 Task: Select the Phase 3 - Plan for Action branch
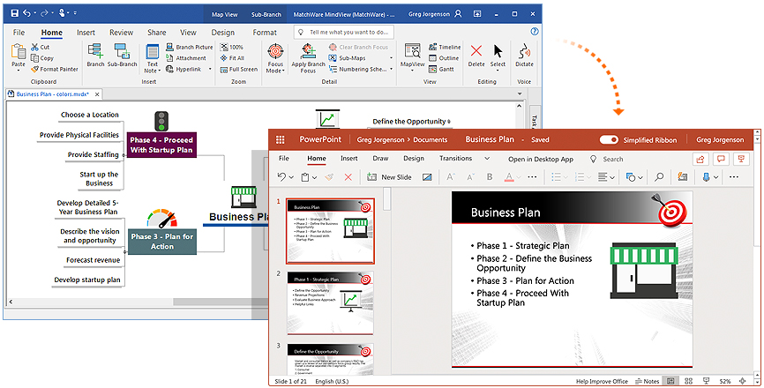click(161, 242)
